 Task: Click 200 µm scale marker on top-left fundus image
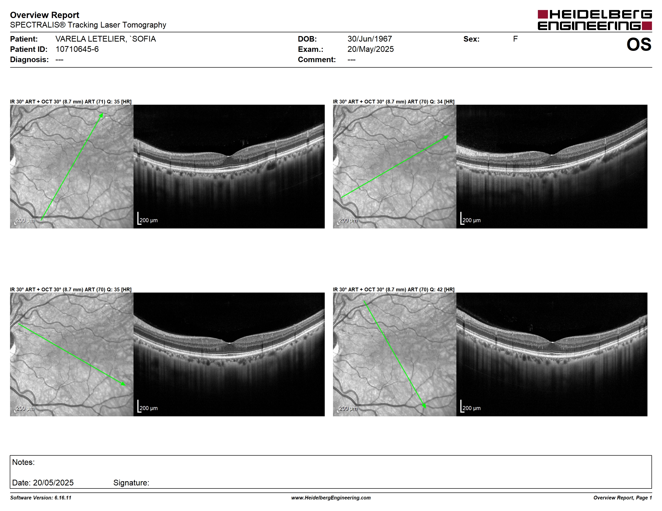click(x=24, y=221)
